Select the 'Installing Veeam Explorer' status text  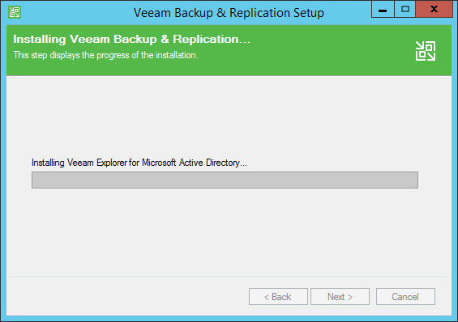139,163
